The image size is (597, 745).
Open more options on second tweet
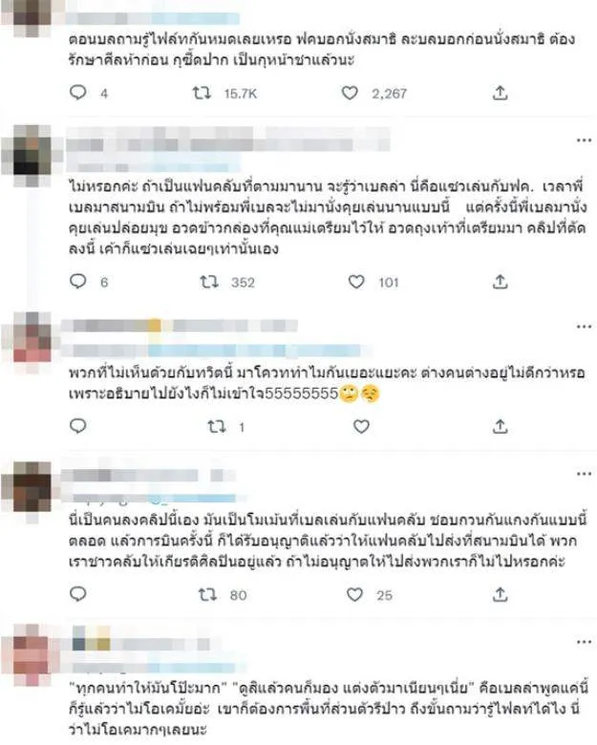pyautogui.click(x=585, y=140)
